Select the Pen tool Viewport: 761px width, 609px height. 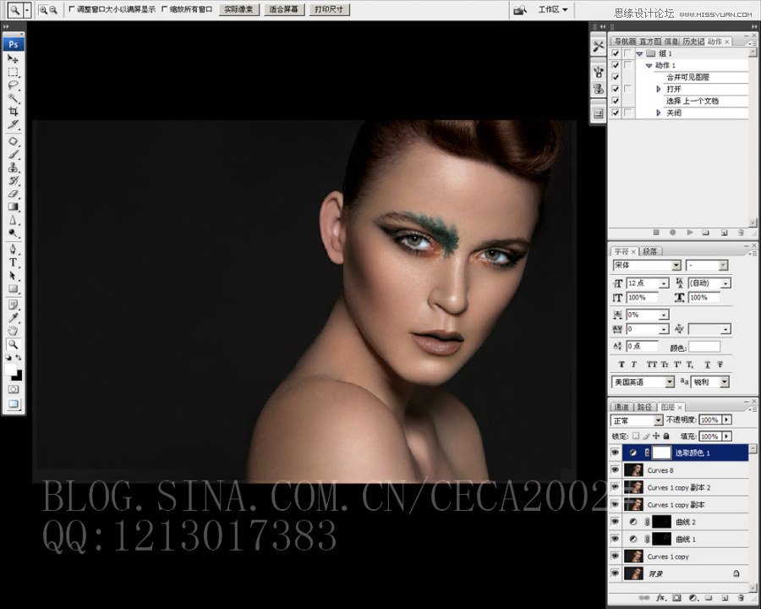coord(13,250)
